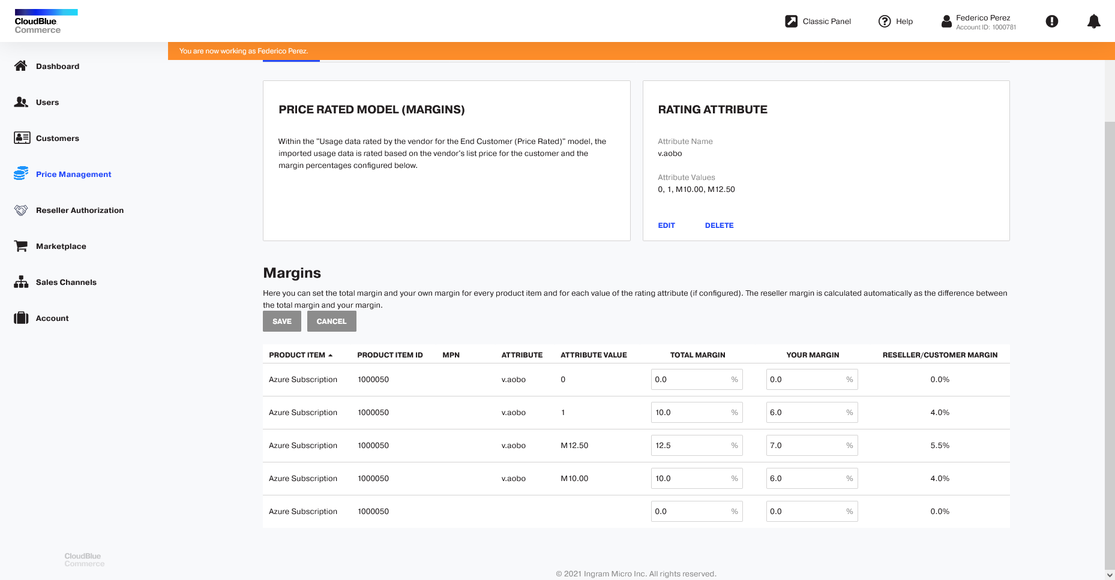
Task: Click the Customers card icon
Action: coord(22,138)
